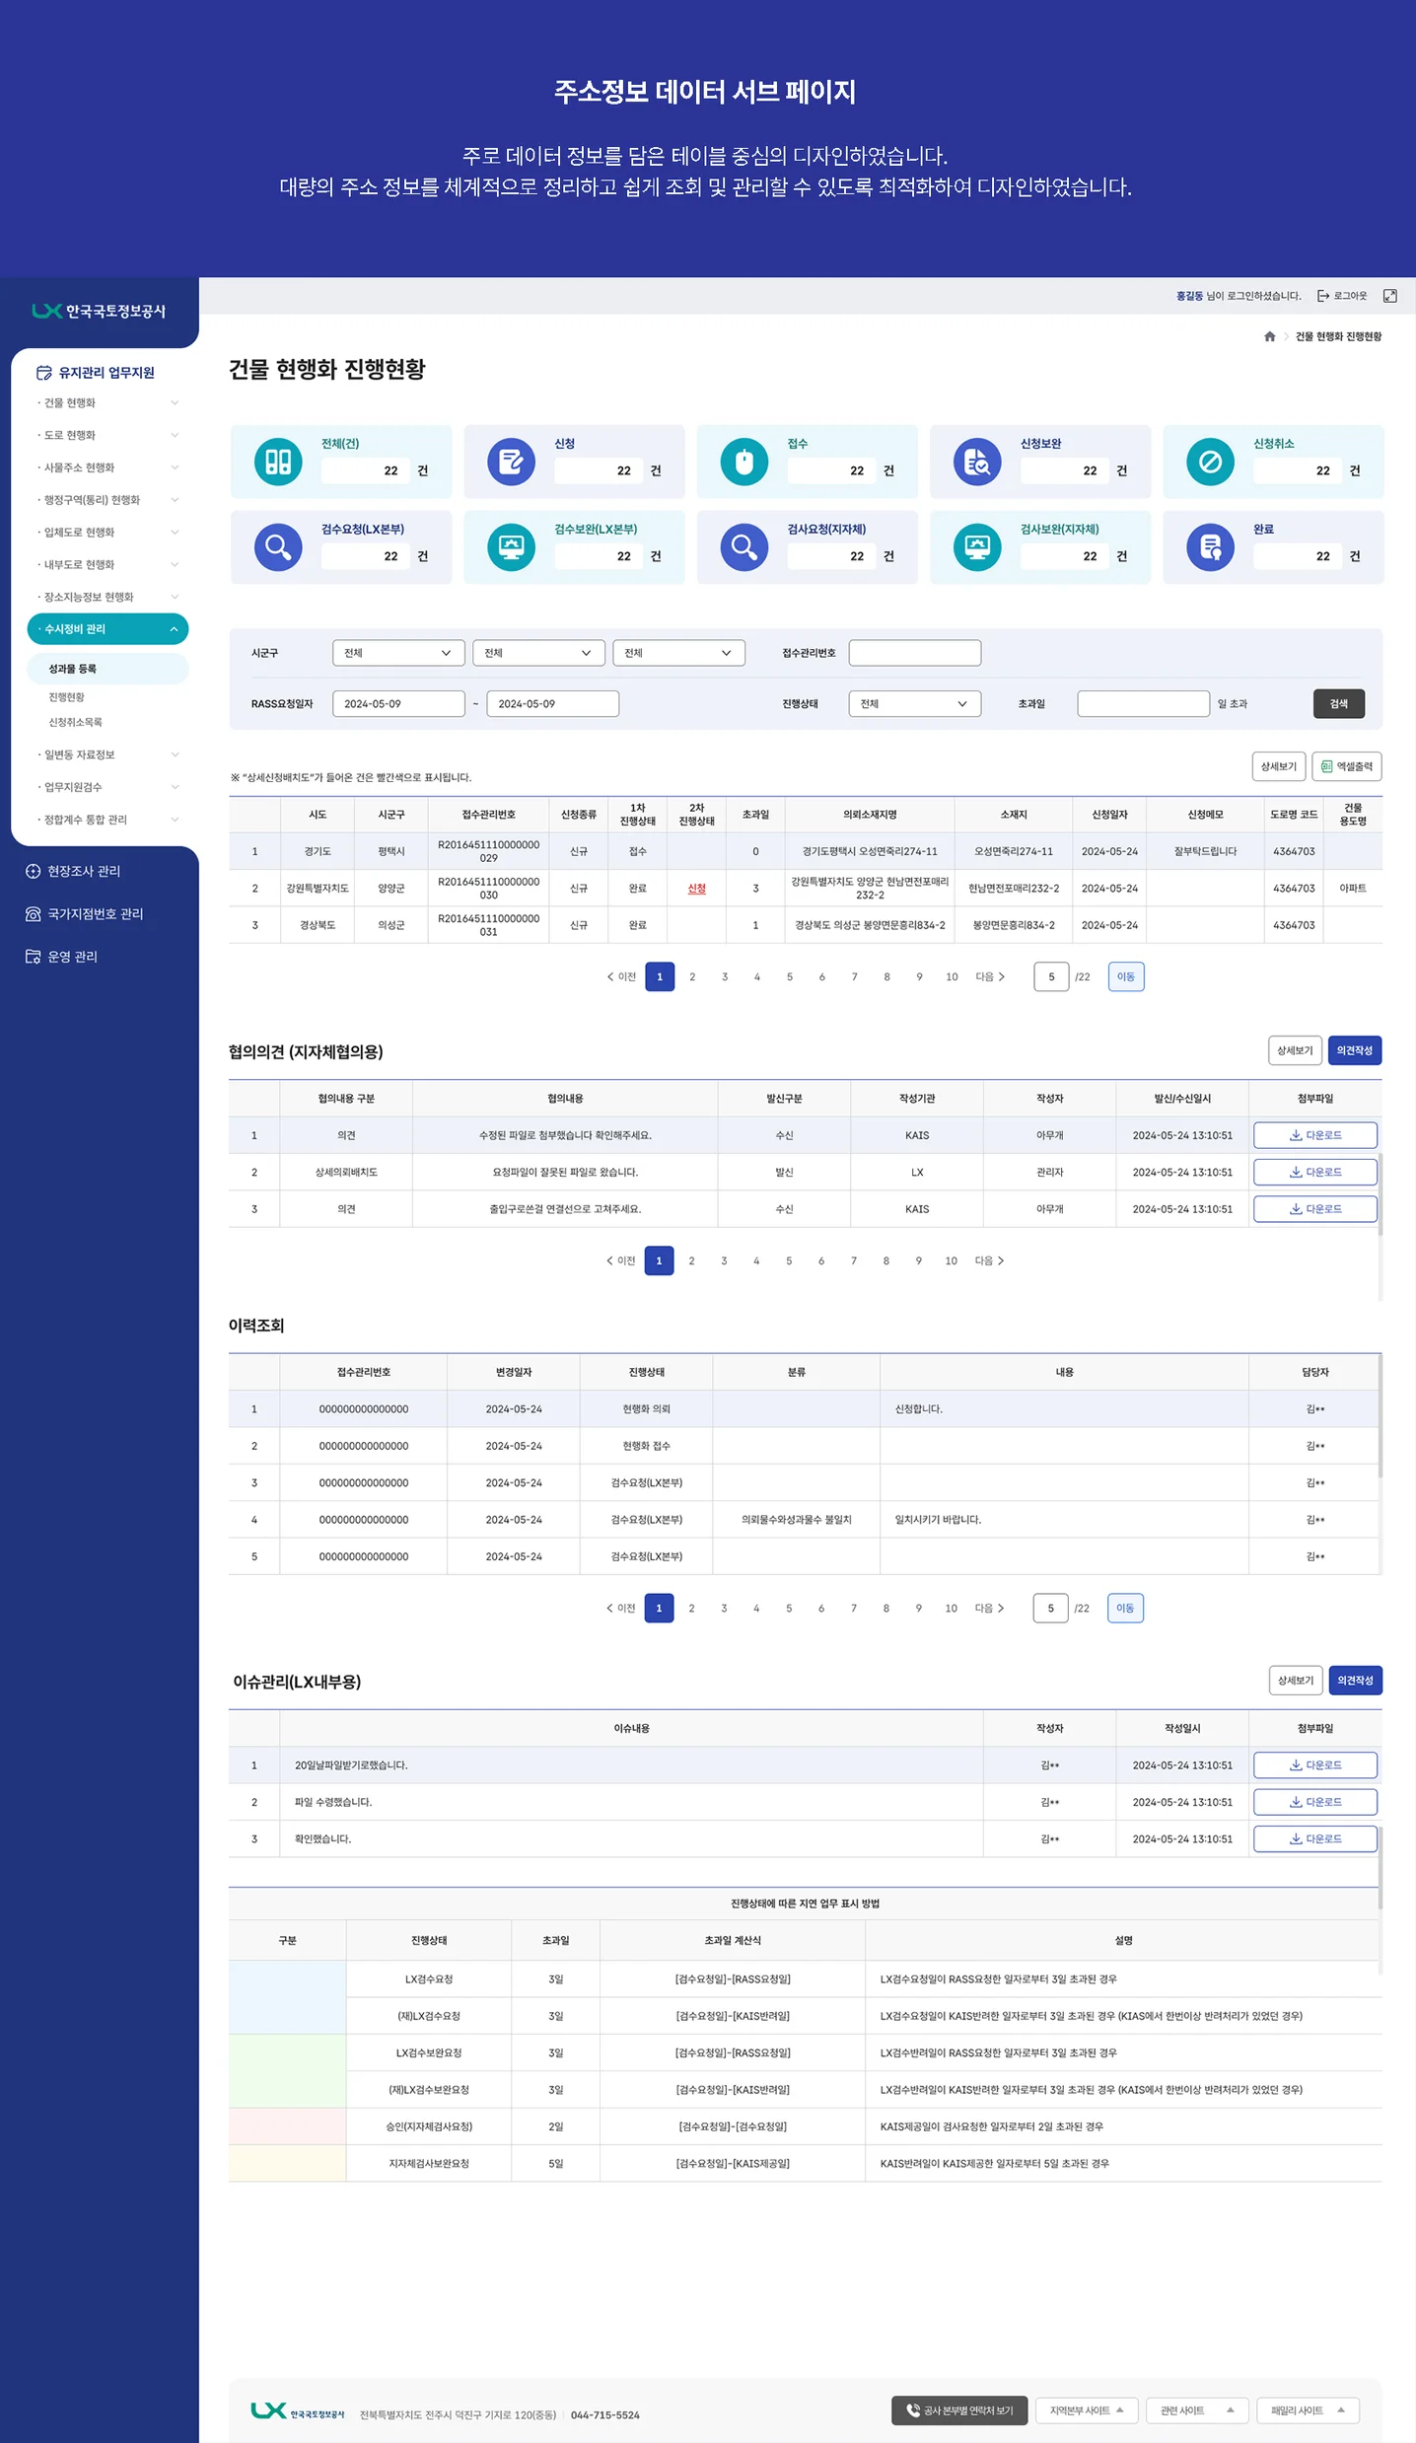This screenshot has height=2443, width=1416.
Task: Click the 엑셀출력 export button
Action: point(1346,766)
